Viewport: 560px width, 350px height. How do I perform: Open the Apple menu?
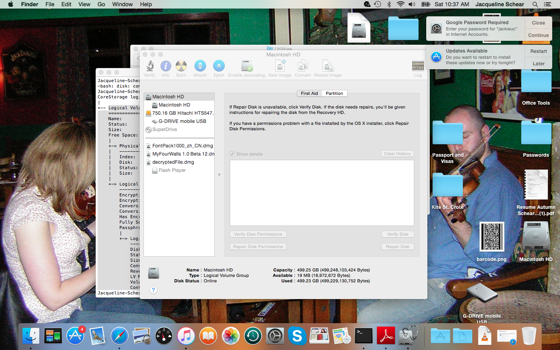(10, 4)
